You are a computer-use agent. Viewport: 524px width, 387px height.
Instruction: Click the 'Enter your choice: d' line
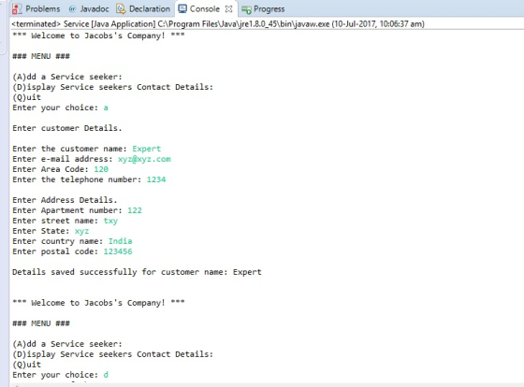(x=60, y=375)
